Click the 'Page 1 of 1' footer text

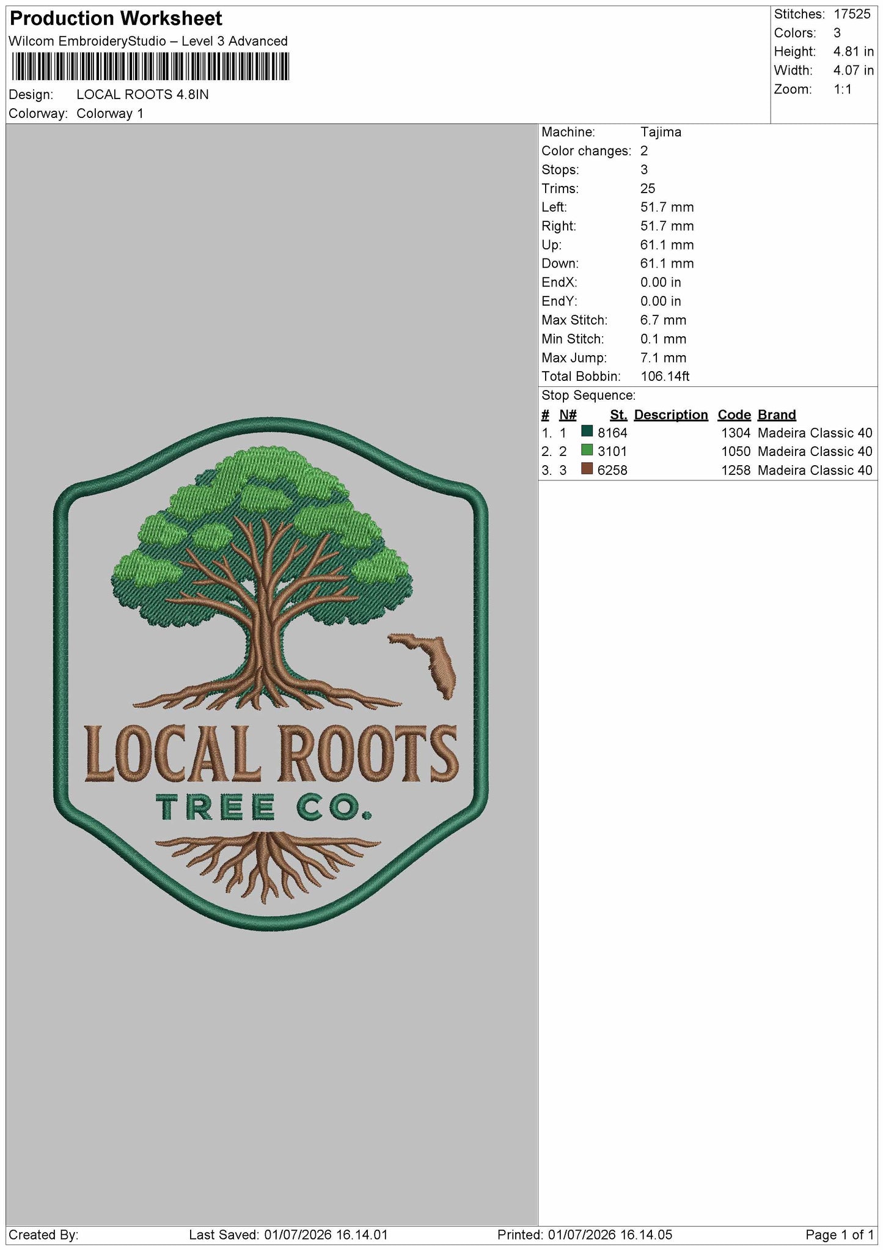coord(841,1235)
